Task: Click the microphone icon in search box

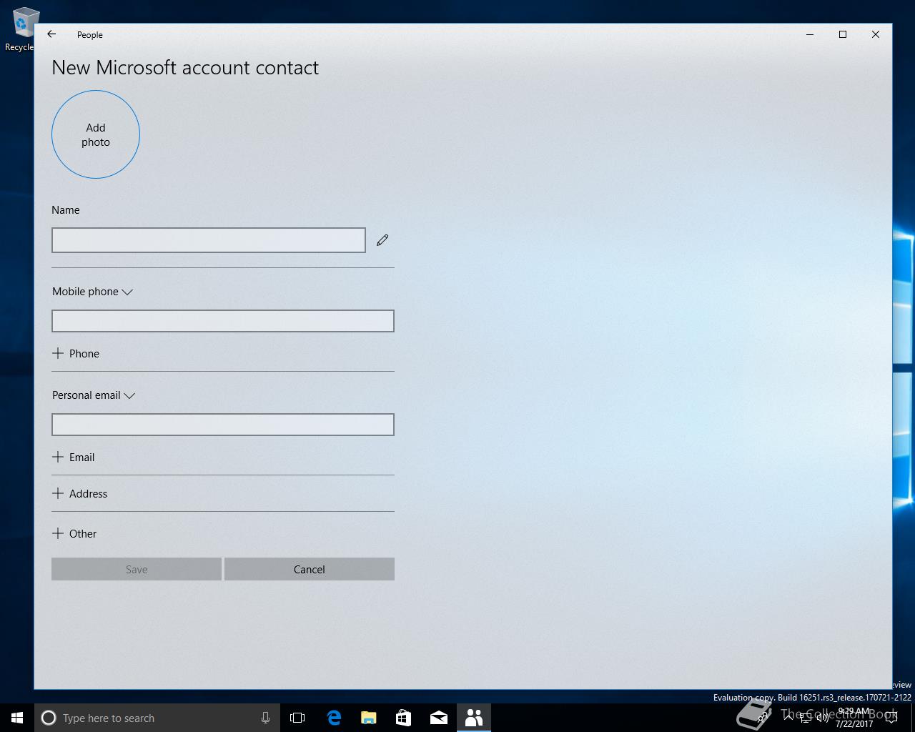Action: [x=265, y=718]
